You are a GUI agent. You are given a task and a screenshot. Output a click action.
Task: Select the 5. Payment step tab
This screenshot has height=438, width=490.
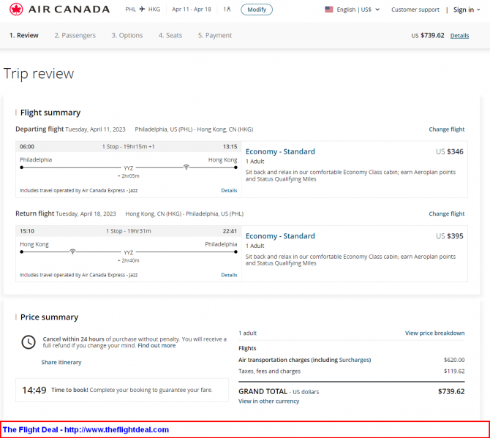[x=215, y=35]
